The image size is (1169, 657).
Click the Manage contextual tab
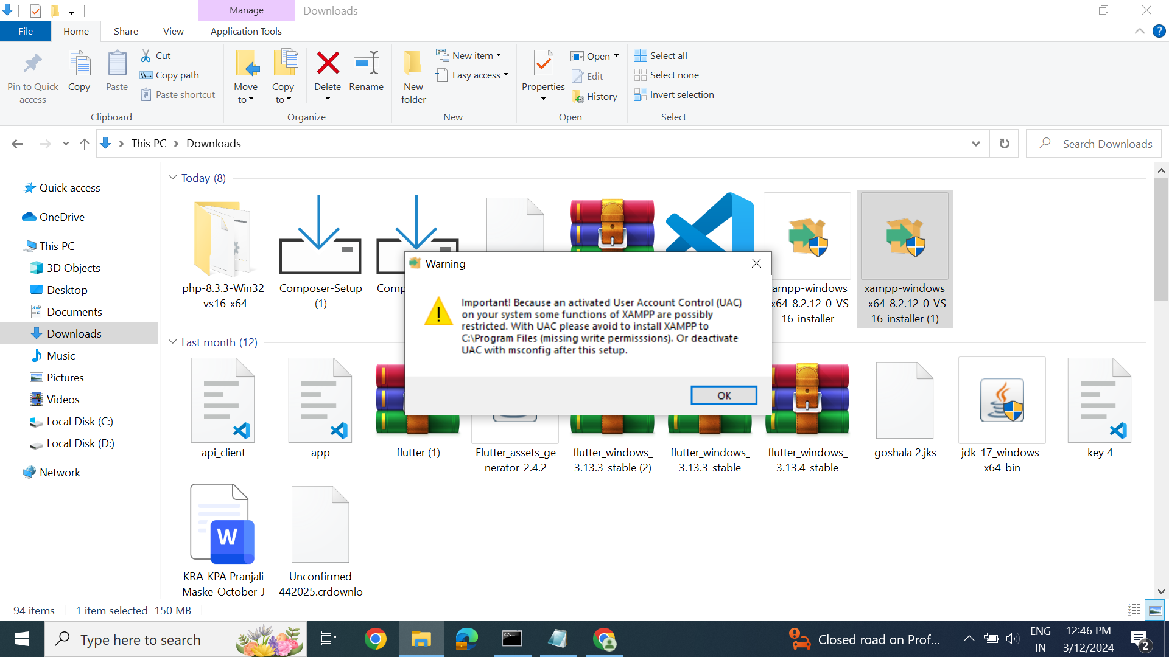click(x=246, y=10)
